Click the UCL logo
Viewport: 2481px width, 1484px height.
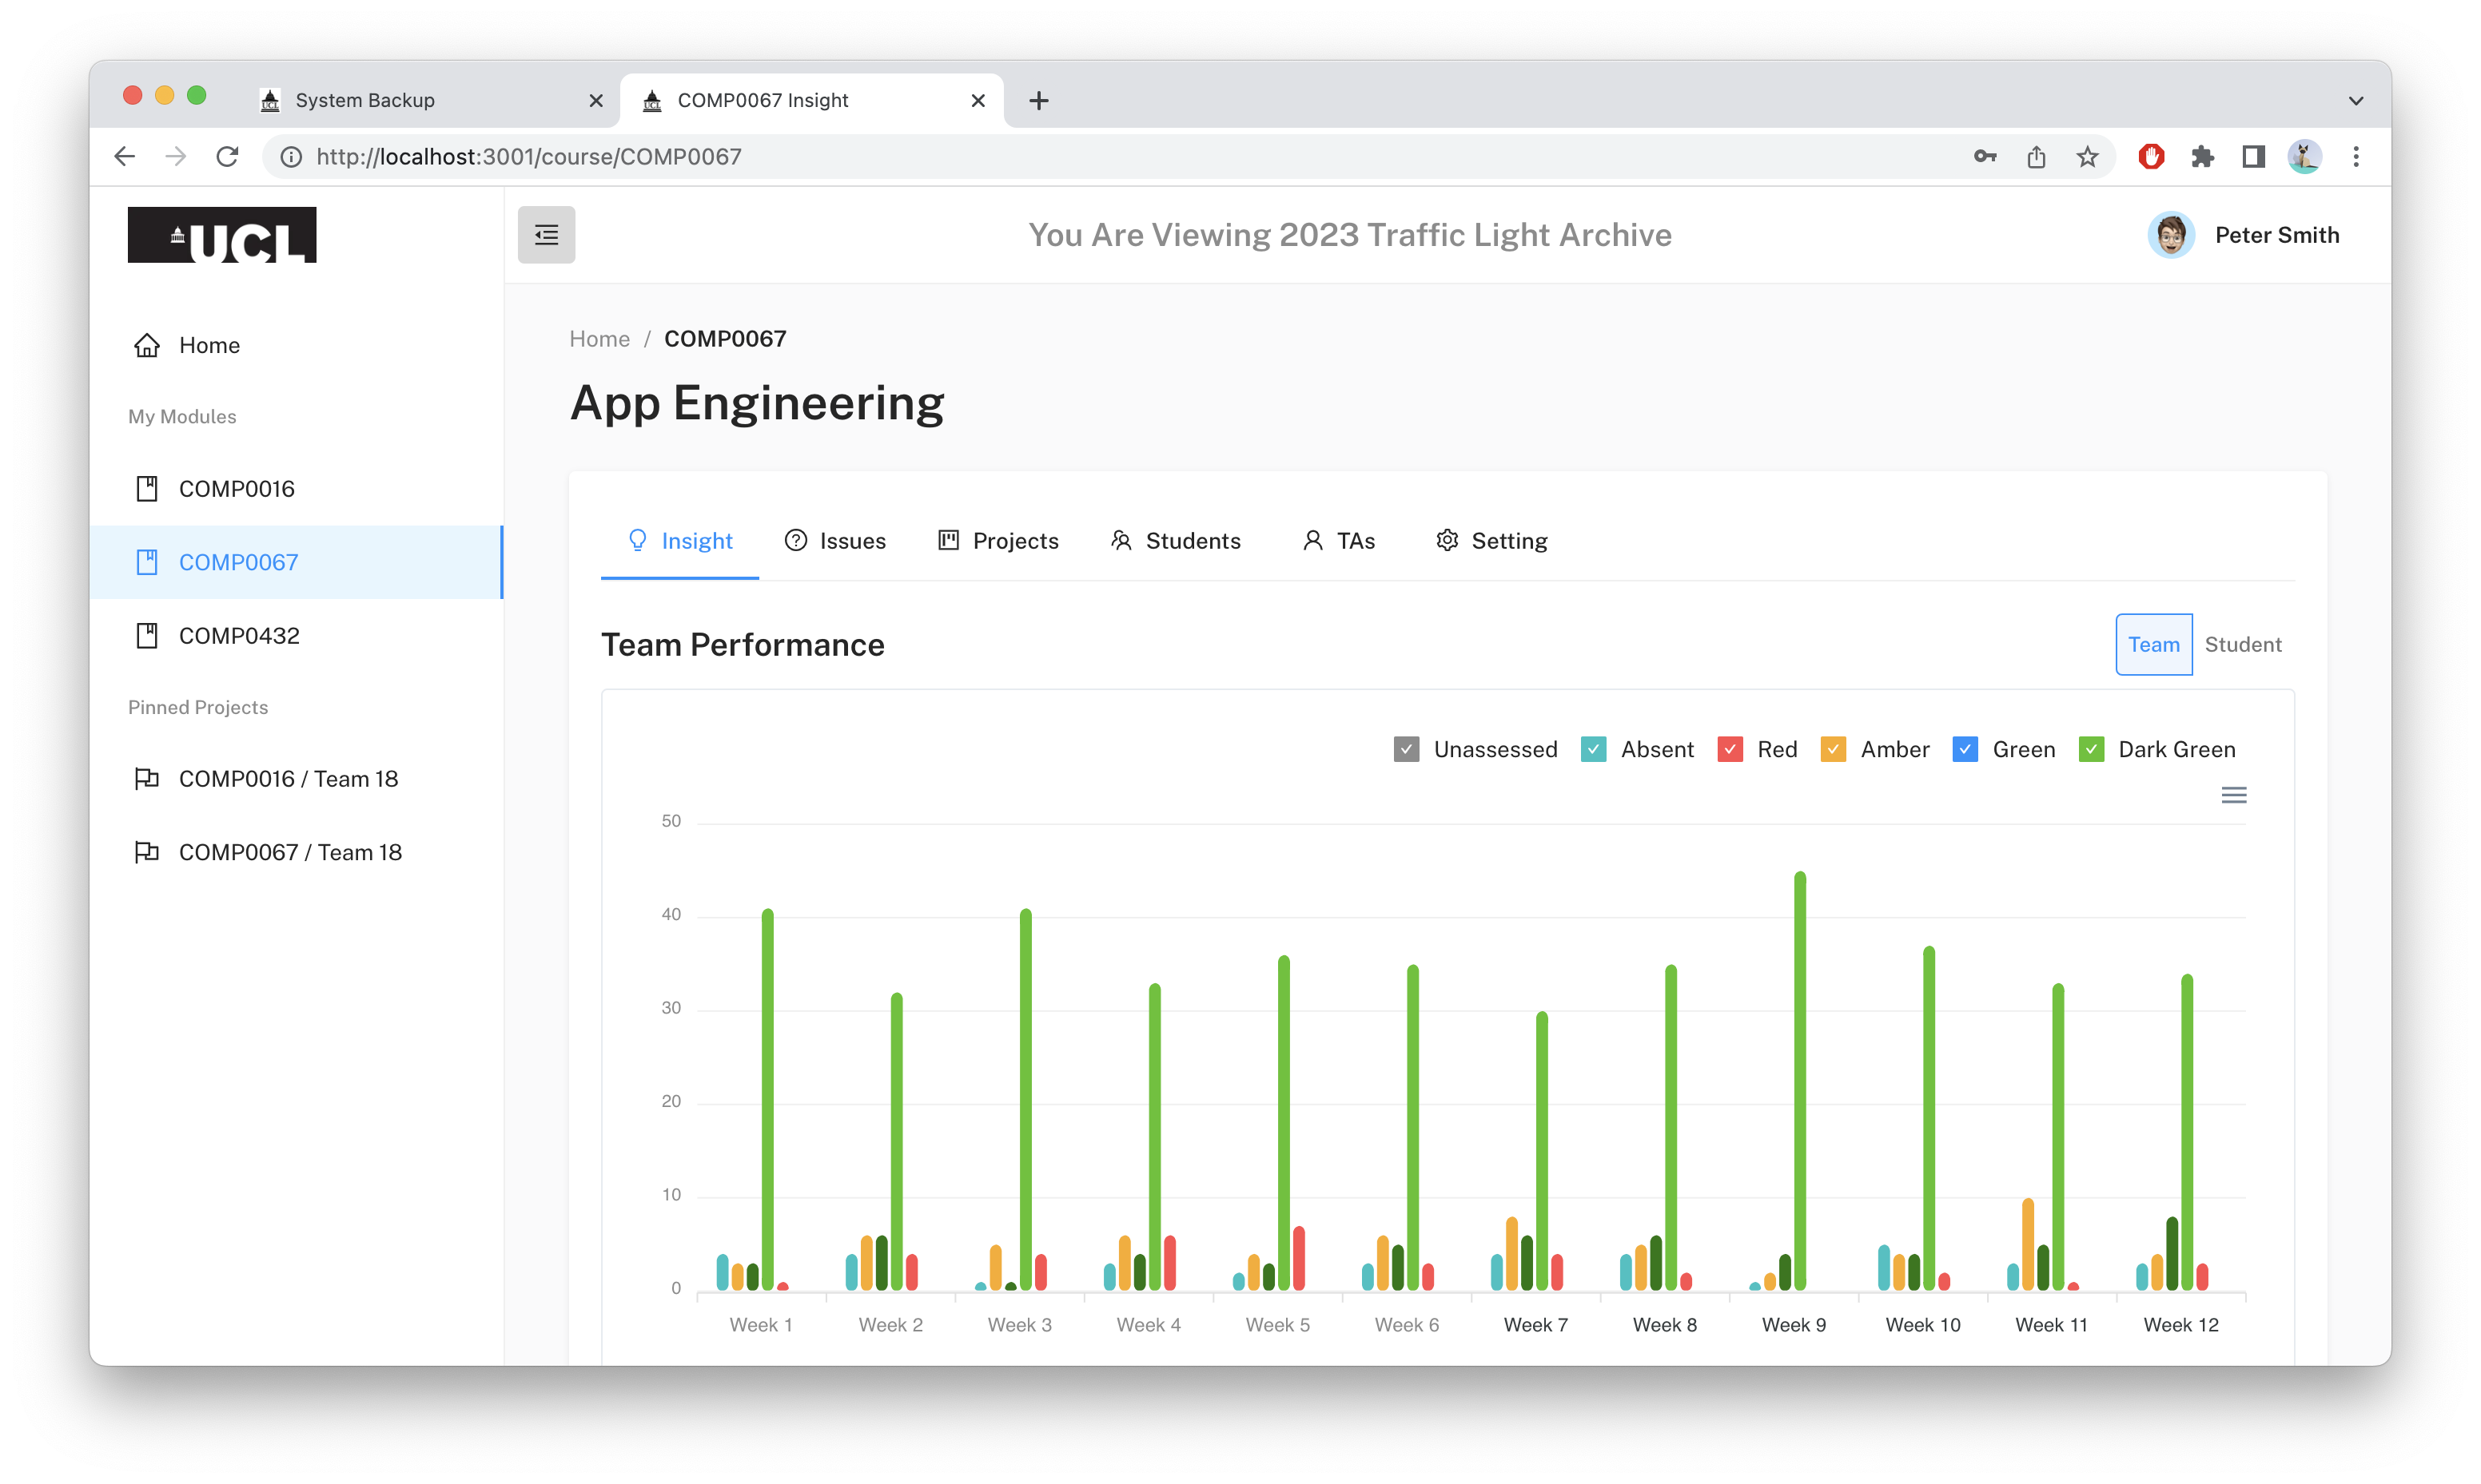pos(222,235)
